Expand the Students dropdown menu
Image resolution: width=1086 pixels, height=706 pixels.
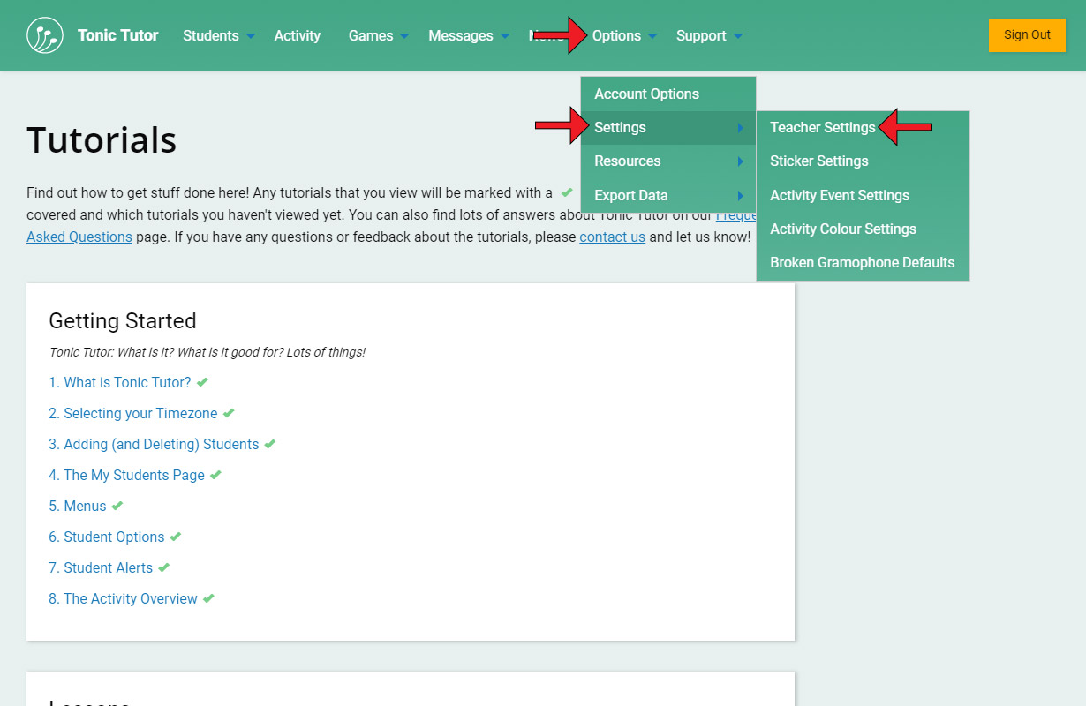pyautogui.click(x=219, y=35)
